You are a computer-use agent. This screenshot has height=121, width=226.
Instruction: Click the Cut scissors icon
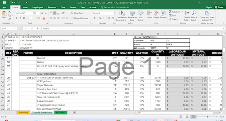(x=10, y=12)
